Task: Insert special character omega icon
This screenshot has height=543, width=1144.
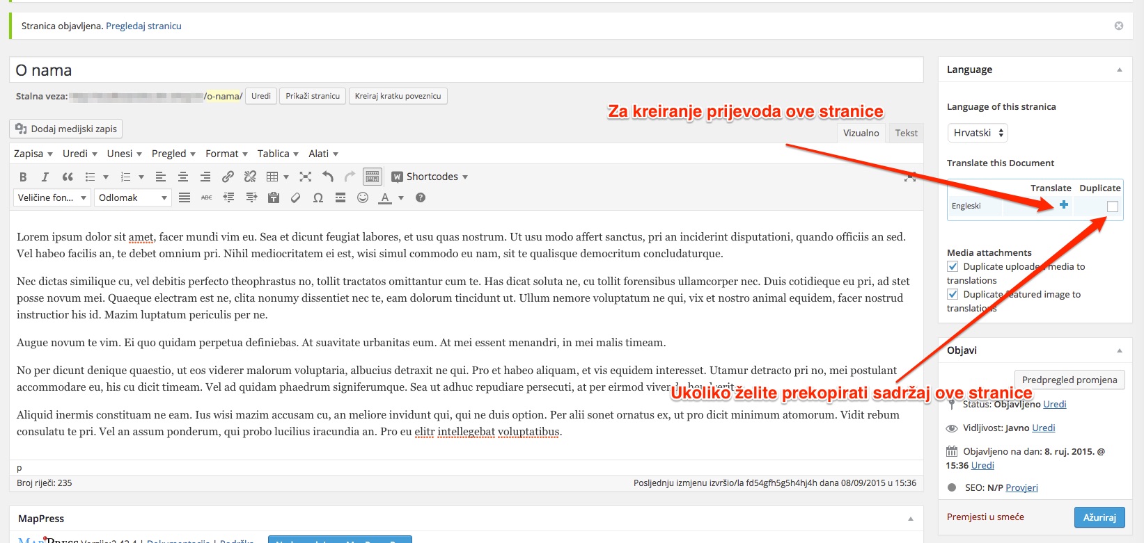Action: pos(318,197)
